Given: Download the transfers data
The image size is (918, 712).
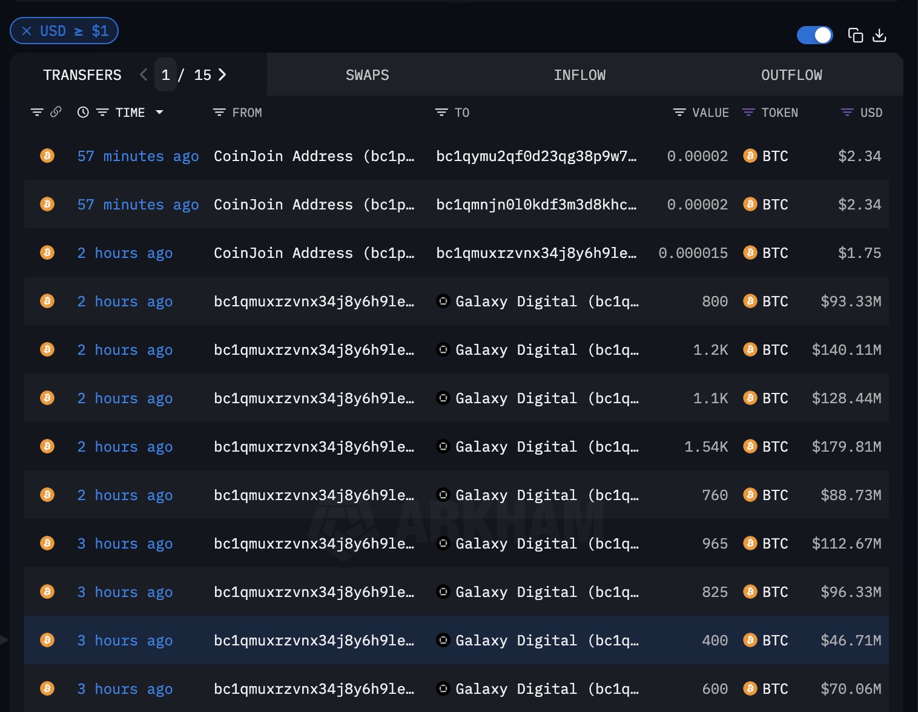Looking at the screenshot, I should coord(879,35).
